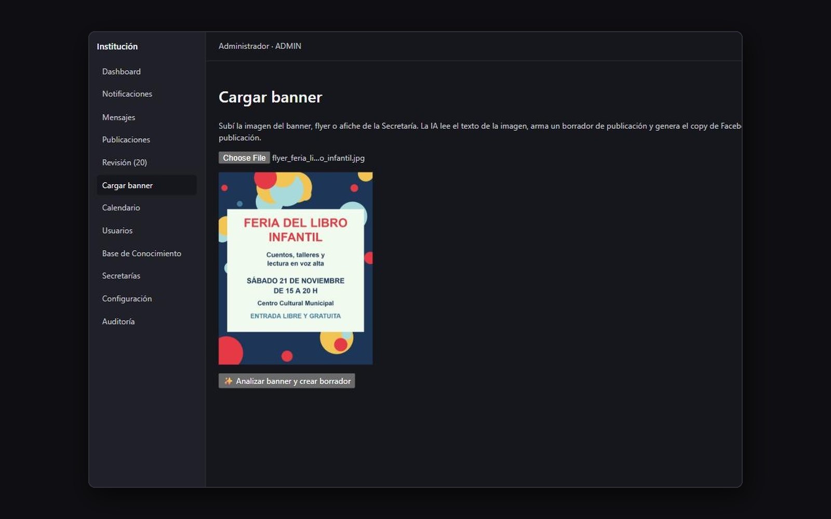The image size is (831, 519).
Task: Click the flyer_feria_li...o_infantil.jpg file name
Action: point(318,158)
